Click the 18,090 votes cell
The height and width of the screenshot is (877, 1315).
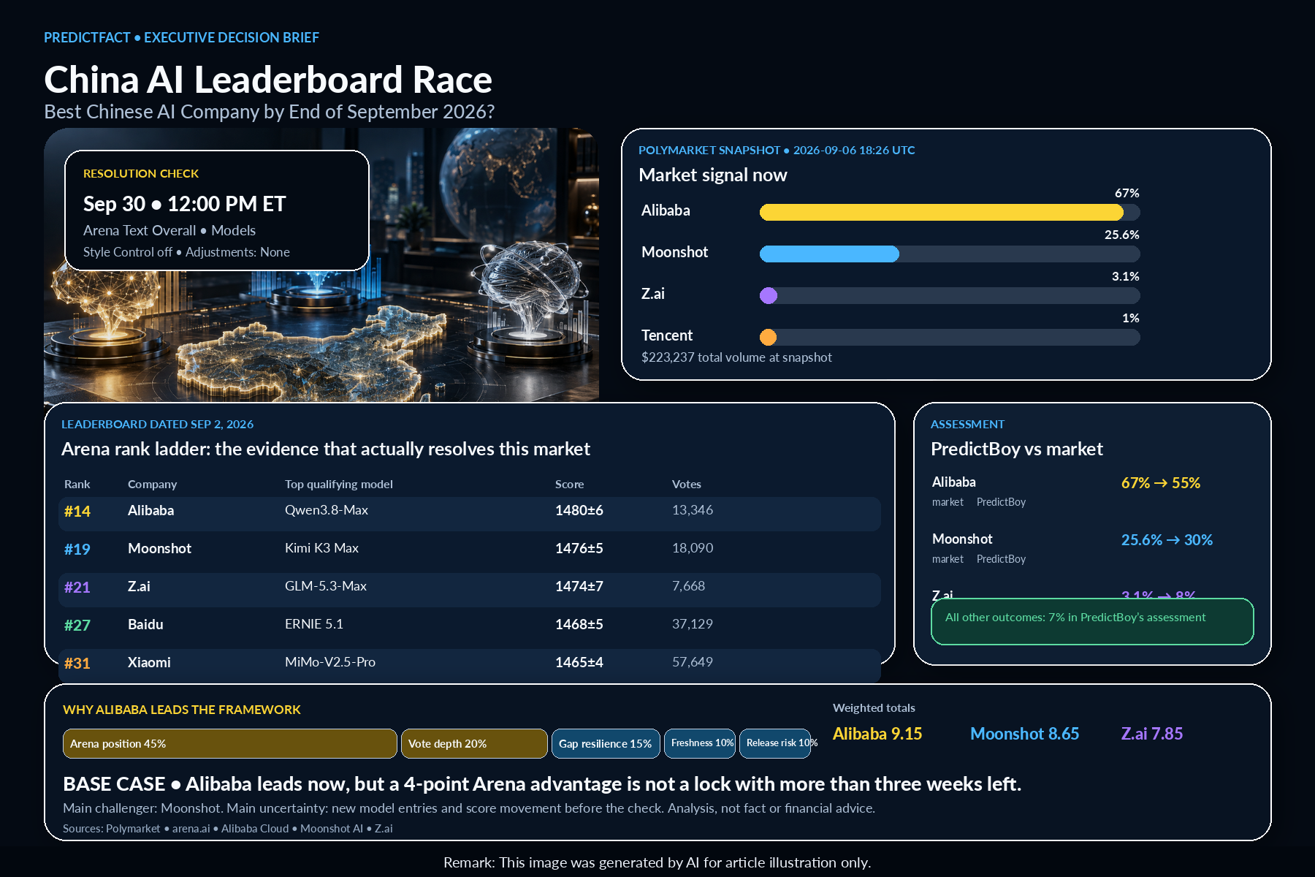(693, 548)
